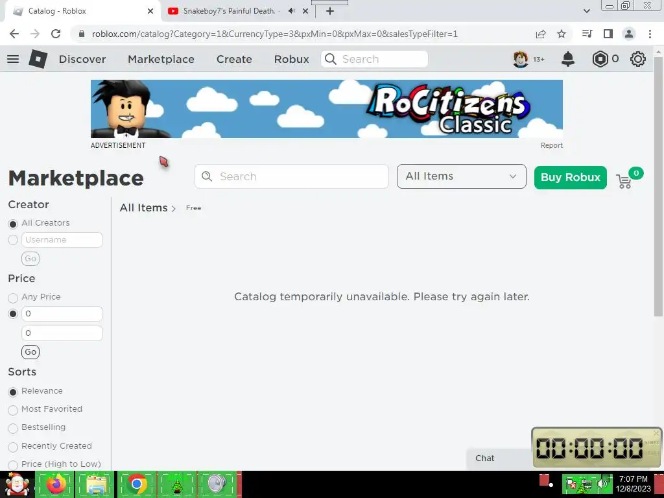The height and width of the screenshot is (498, 664).
Task: Select the All Creators radio button
Action: [13, 224]
